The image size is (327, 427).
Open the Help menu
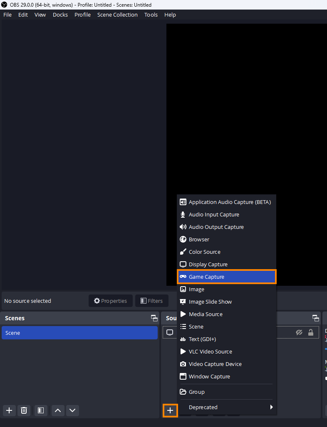170,15
